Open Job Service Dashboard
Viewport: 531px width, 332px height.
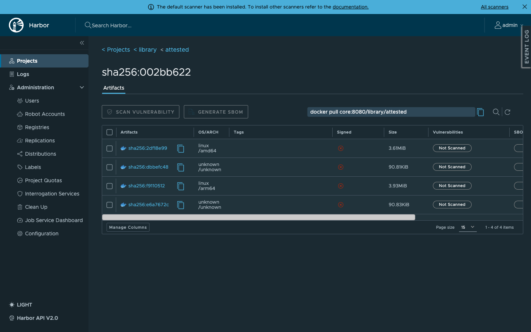pyautogui.click(x=54, y=220)
